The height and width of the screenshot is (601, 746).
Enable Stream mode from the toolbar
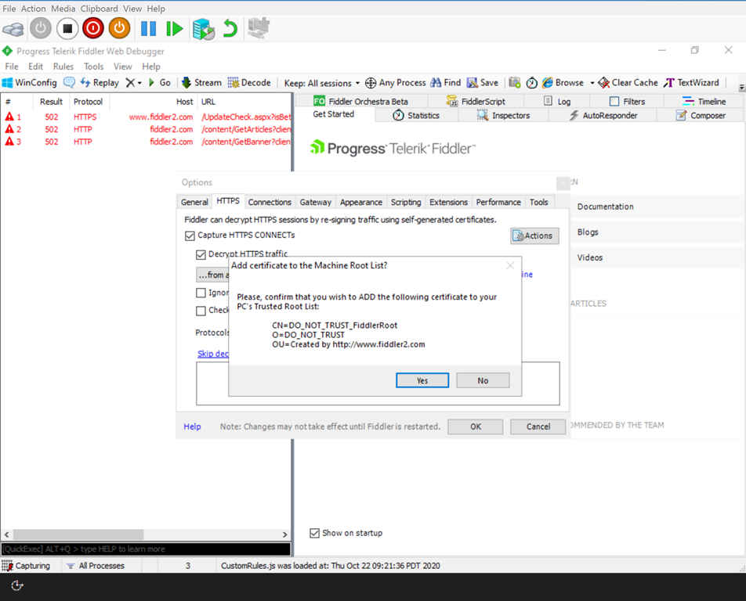pyautogui.click(x=201, y=82)
